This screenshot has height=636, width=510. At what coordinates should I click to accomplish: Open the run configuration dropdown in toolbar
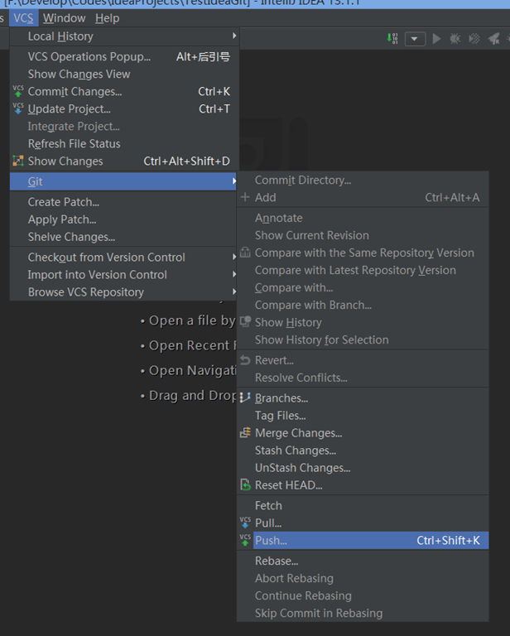(x=415, y=39)
